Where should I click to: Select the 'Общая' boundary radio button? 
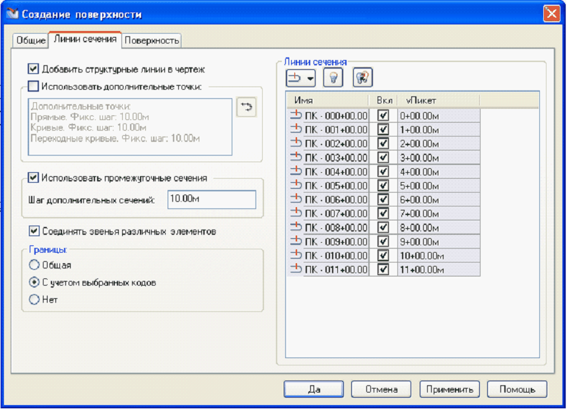coord(34,265)
